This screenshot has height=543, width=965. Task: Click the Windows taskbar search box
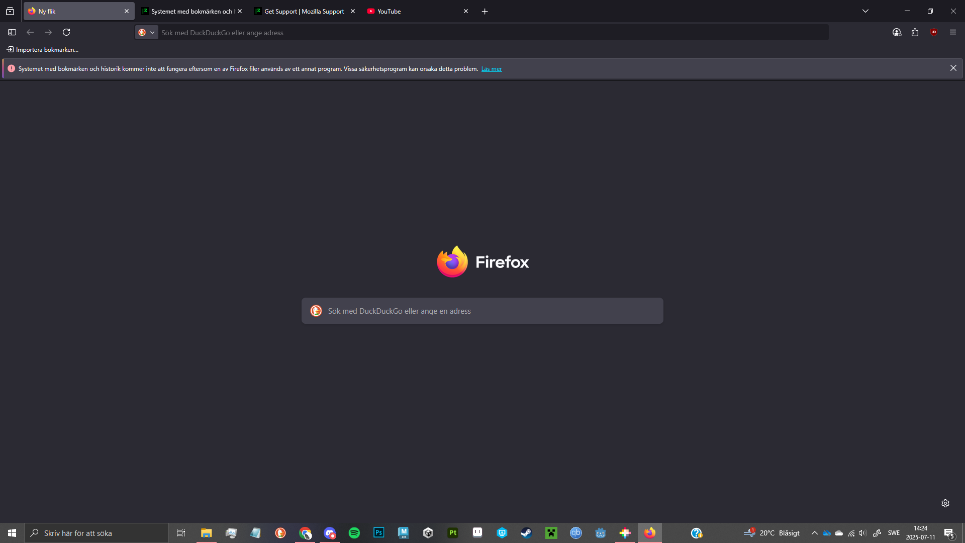96,533
